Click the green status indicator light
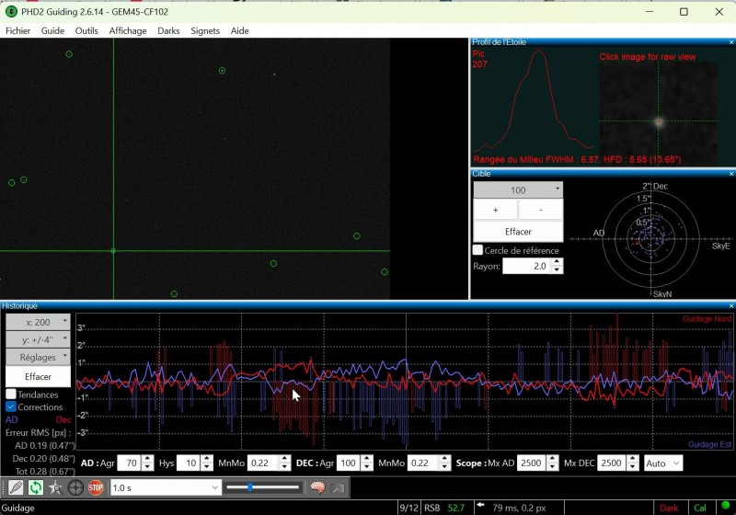The height and width of the screenshot is (515, 736). pyautogui.click(x=725, y=506)
